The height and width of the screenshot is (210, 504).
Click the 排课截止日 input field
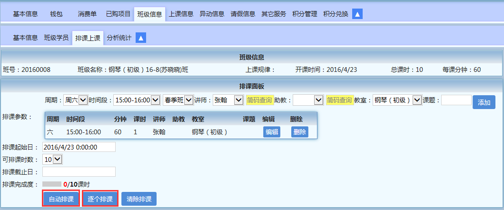tap(79, 171)
